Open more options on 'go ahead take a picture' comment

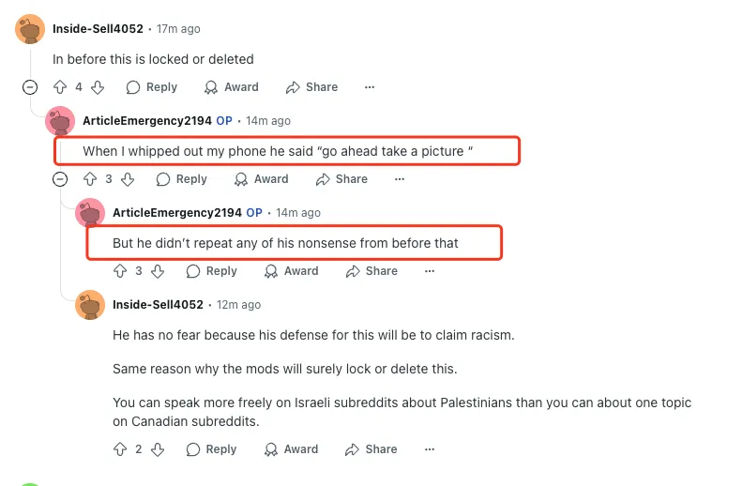click(x=400, y=179)
